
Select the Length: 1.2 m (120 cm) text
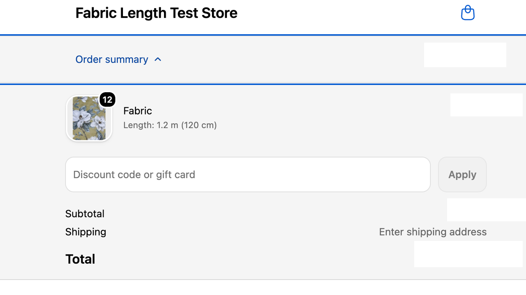pos(170,125)
